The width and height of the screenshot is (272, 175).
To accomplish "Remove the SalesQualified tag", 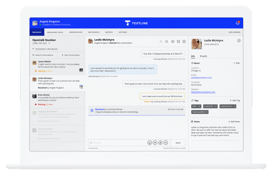I will (206, 112).
